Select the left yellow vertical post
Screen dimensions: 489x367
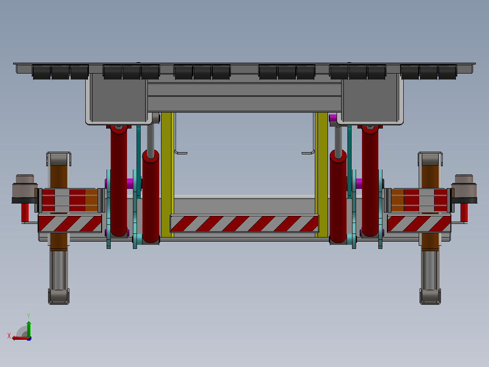167,174
